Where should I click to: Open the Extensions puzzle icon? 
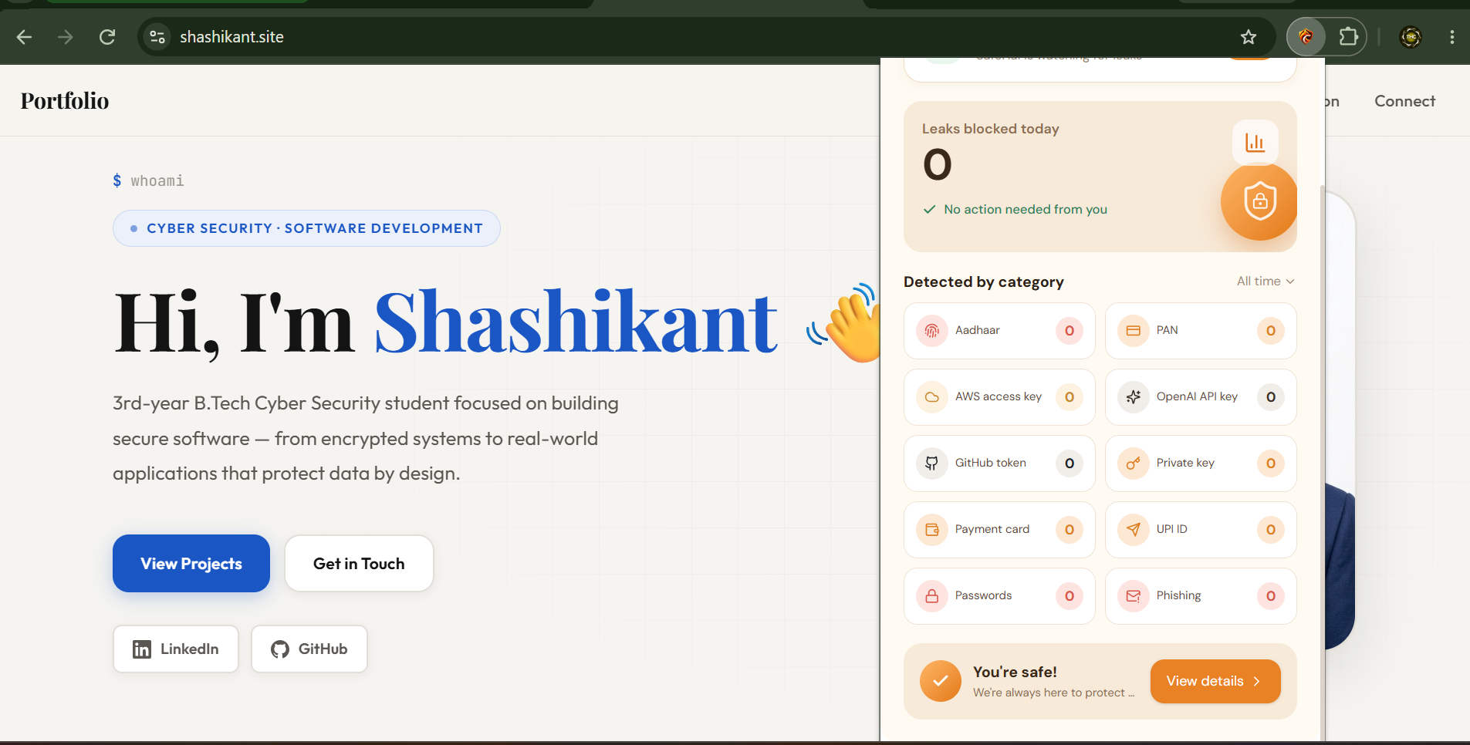(1348, 36)
